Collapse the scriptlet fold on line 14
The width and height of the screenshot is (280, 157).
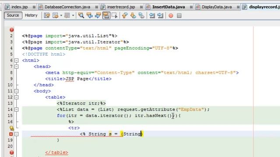17,109
